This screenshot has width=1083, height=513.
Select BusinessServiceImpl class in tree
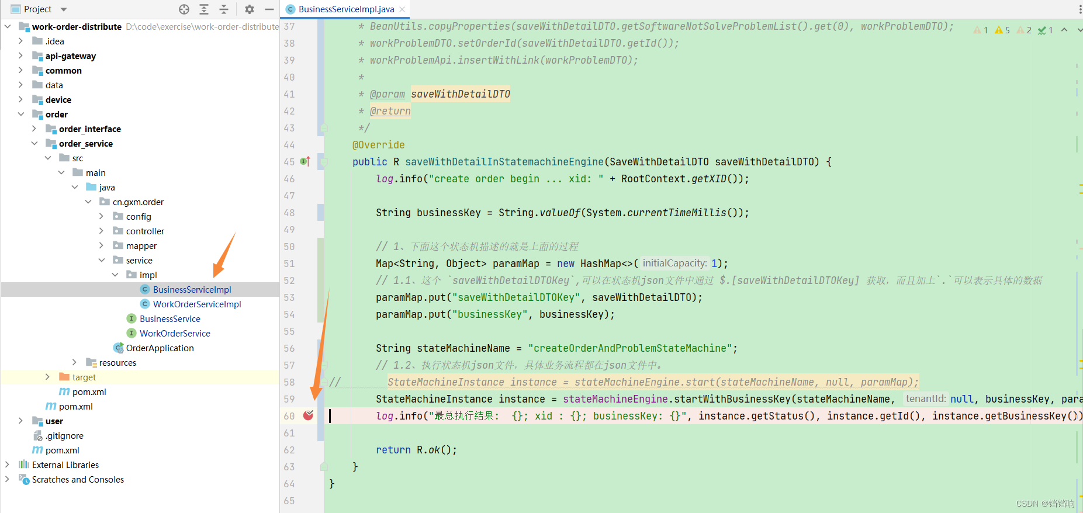[x=192, y=289]
